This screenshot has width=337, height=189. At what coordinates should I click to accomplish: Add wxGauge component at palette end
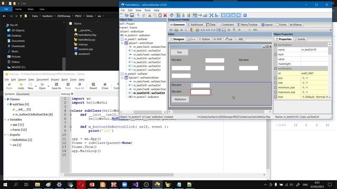[255, 30]
